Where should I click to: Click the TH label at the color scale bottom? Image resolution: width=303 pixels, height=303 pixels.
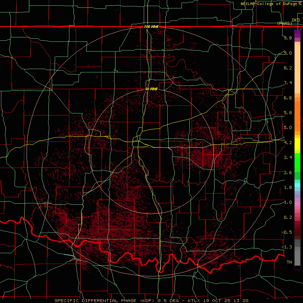[x=289, y=262]
